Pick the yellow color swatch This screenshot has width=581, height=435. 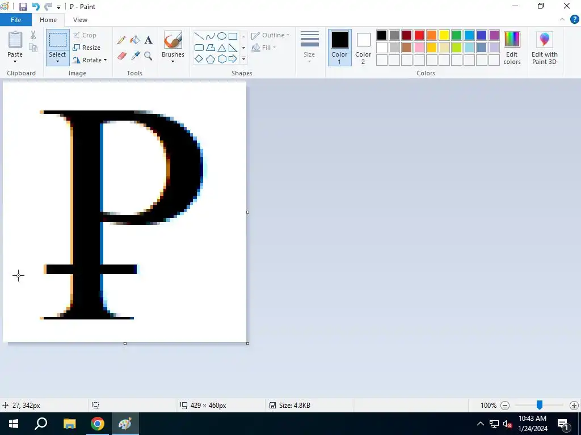point(444,35)
